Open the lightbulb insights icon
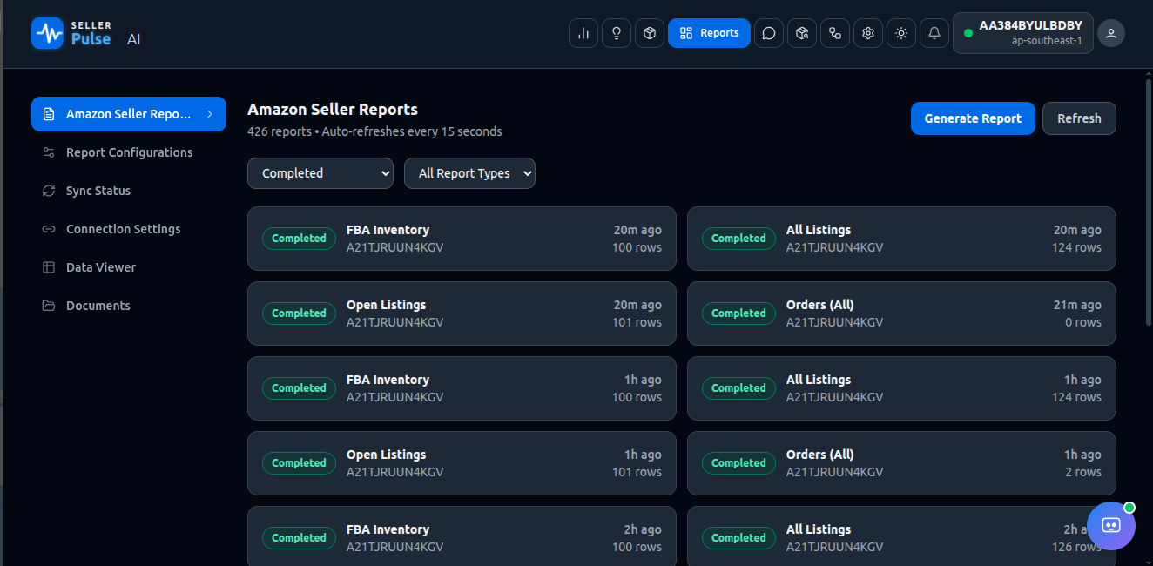Image resolution: width=1153 pixels, height=566 pixels. pos(617,33)
